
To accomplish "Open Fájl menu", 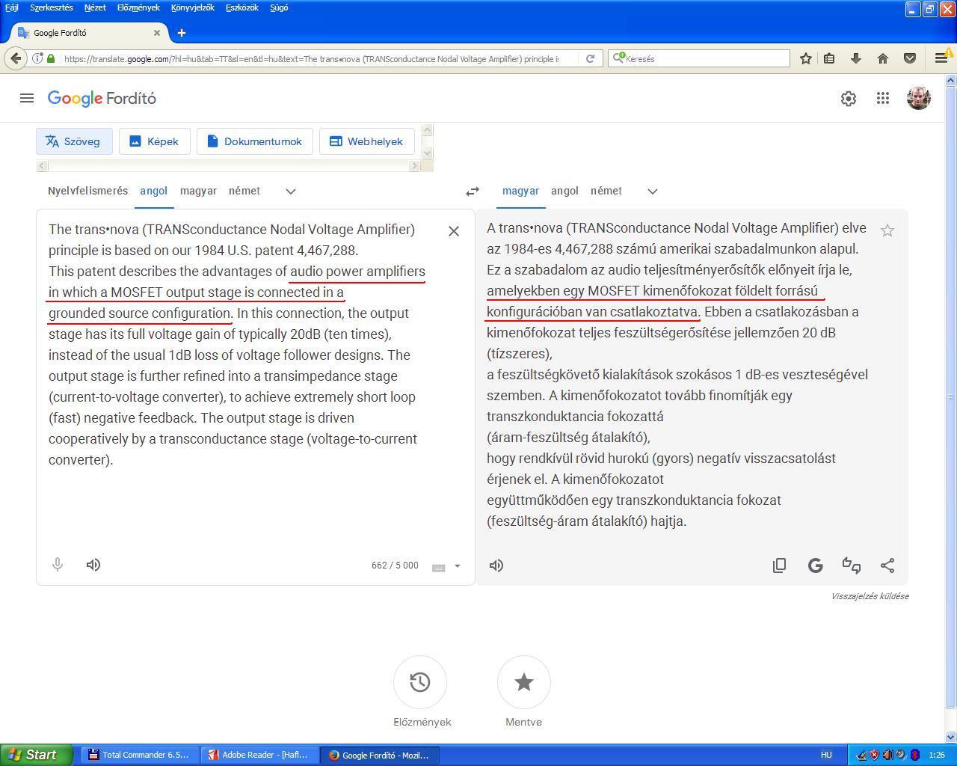I will pos(12,7).
